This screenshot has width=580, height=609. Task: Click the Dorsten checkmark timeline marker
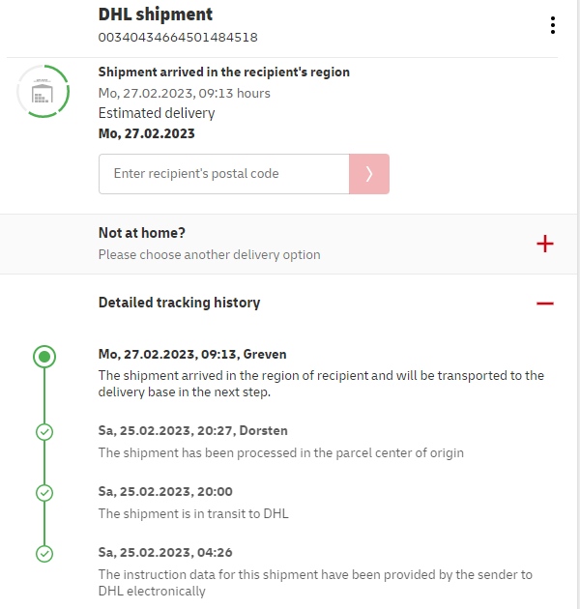click(x=44, y=432)
